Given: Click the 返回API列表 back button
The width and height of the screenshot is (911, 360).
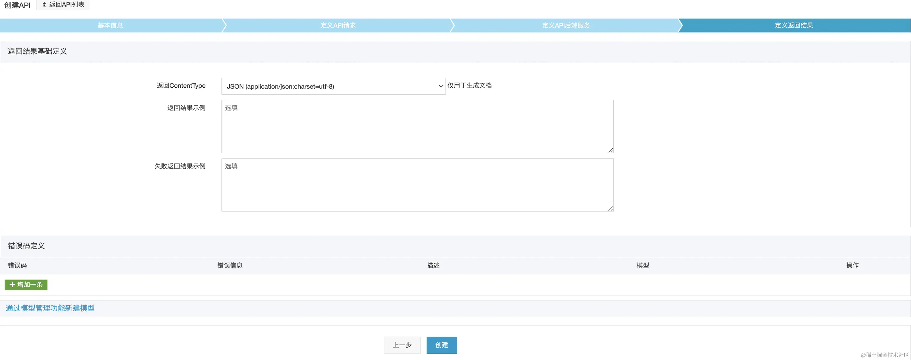Looking at the screenshot, I should point(63,5).
